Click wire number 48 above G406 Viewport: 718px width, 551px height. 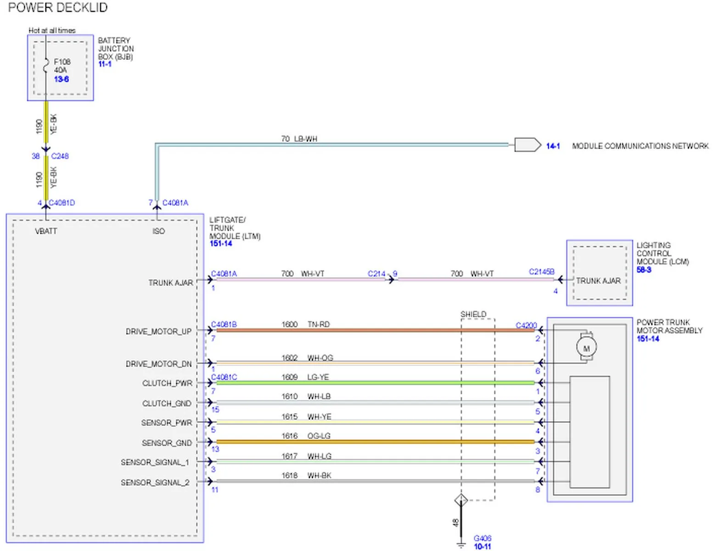pos(455,523)
